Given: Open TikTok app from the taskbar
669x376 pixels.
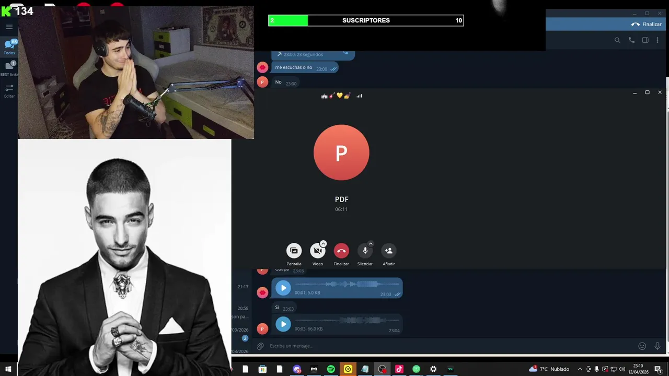Looking at the screenshot, I should click(x=399, y=369).
